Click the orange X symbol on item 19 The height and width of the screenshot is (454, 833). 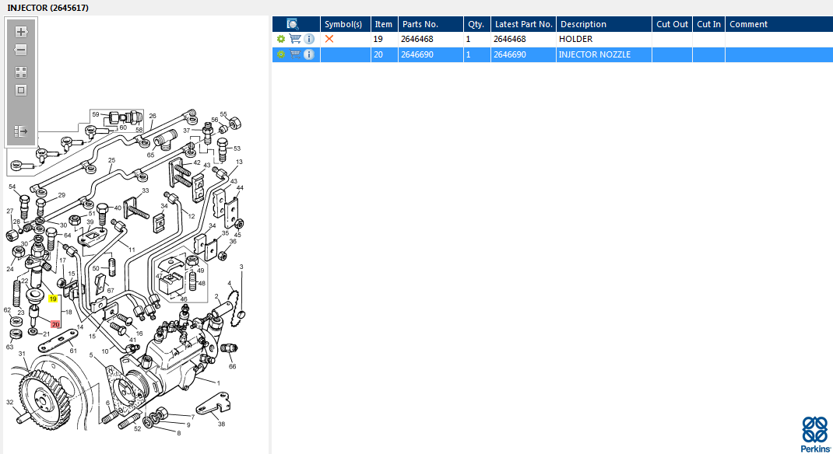click(329, 39)
